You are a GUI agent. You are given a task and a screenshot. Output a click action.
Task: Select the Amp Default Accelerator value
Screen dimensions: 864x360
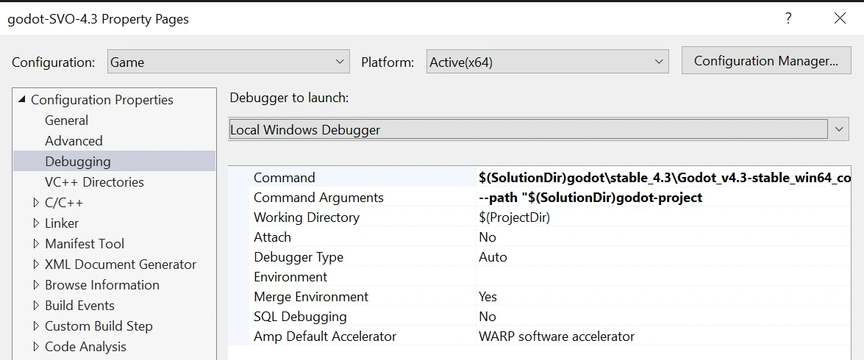pos(662,336)
